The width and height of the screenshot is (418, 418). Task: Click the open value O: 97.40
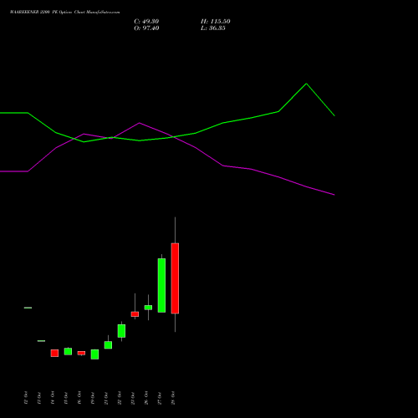pyautogui.click(x=146, y=28)
